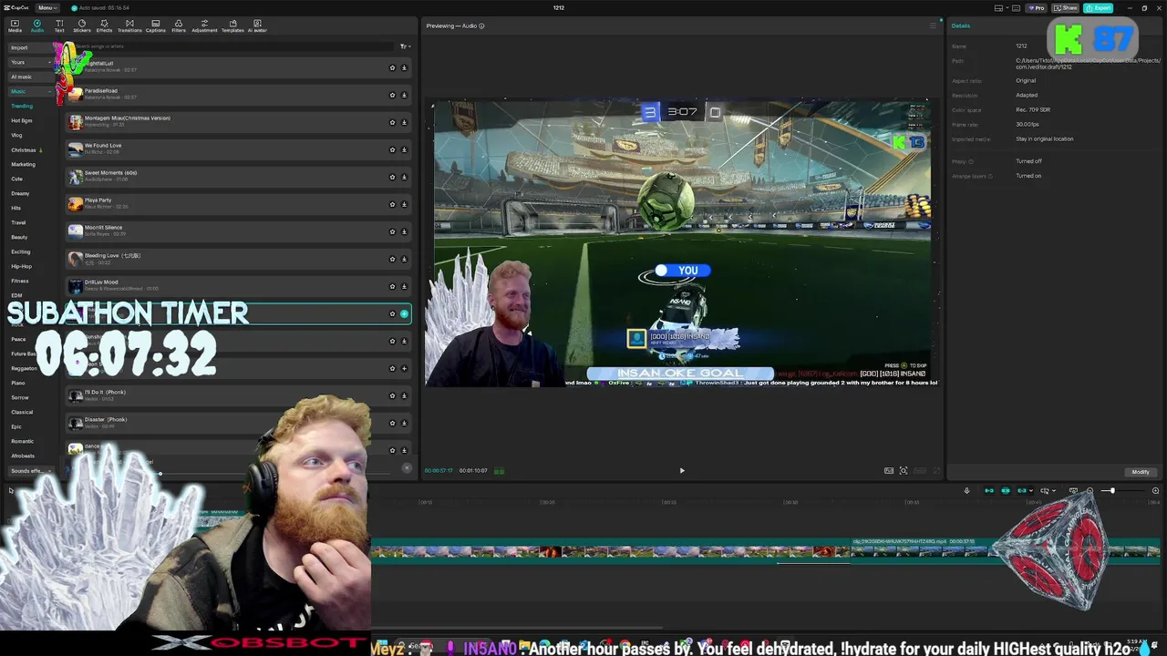1167x656 pixels.
Task: Open the layout switcher dropdown
Action: pyautogui.click(x=1001, y=8)
